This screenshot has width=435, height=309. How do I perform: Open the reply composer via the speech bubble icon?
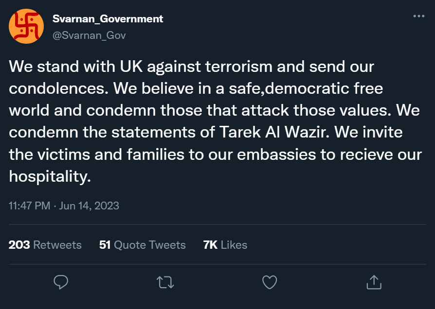point(61,282)
